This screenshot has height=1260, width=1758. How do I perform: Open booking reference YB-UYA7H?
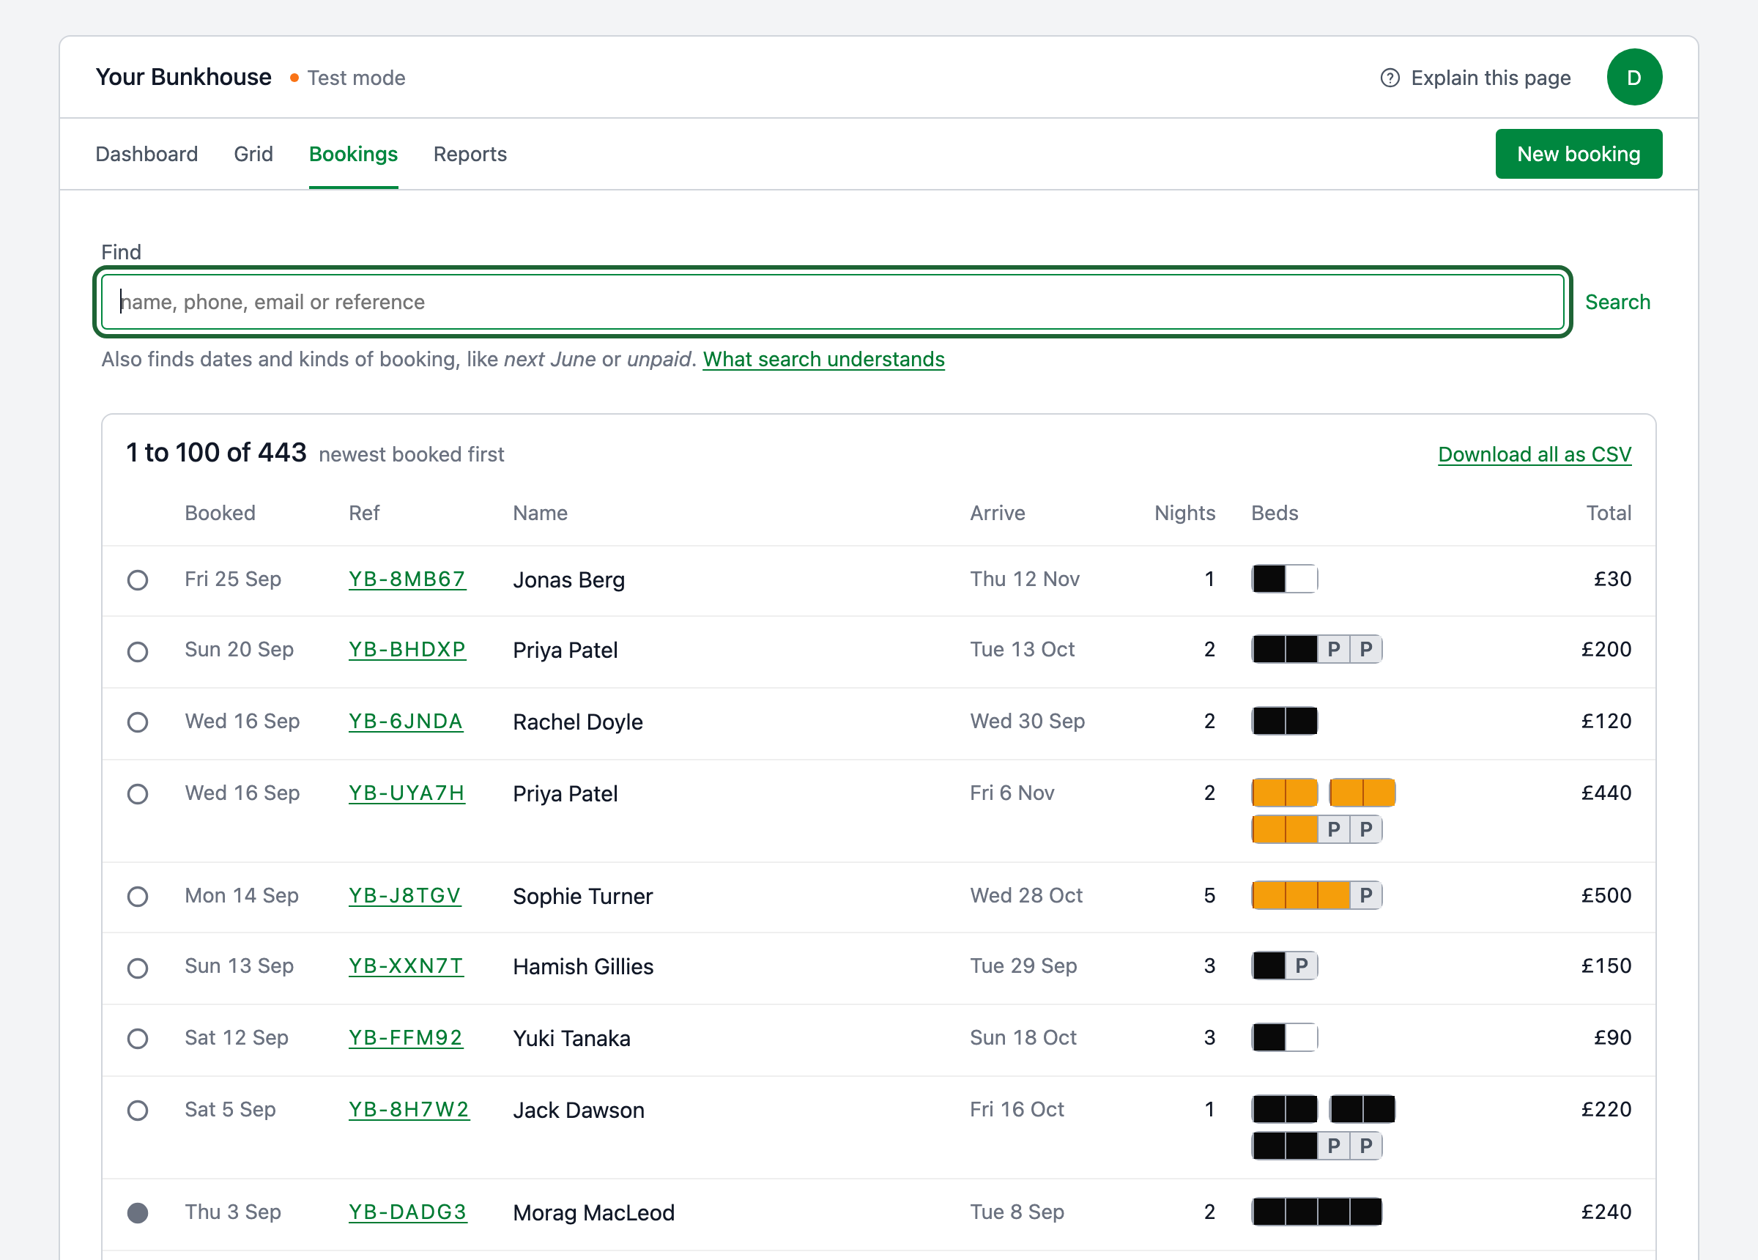click(406, 793)
